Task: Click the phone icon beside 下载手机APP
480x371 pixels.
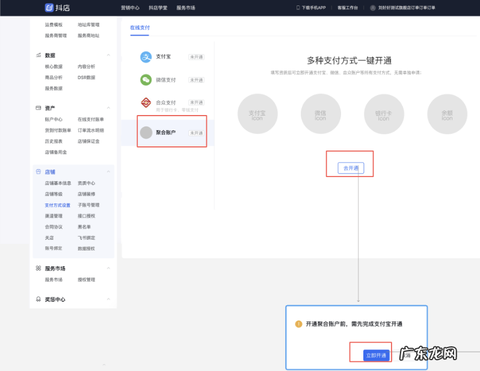Action: 298,8
